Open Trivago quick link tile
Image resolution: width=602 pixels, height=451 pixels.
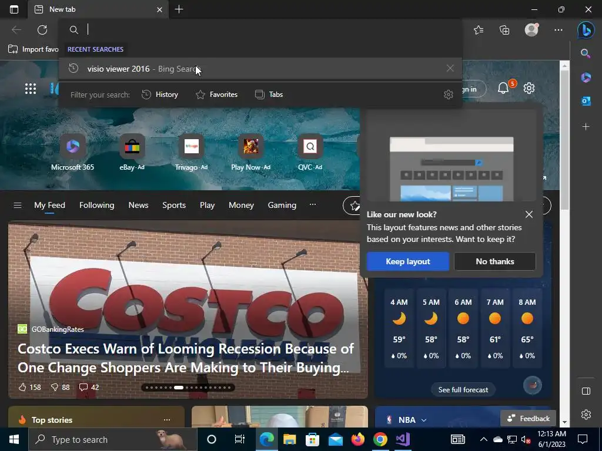(191, 152)
